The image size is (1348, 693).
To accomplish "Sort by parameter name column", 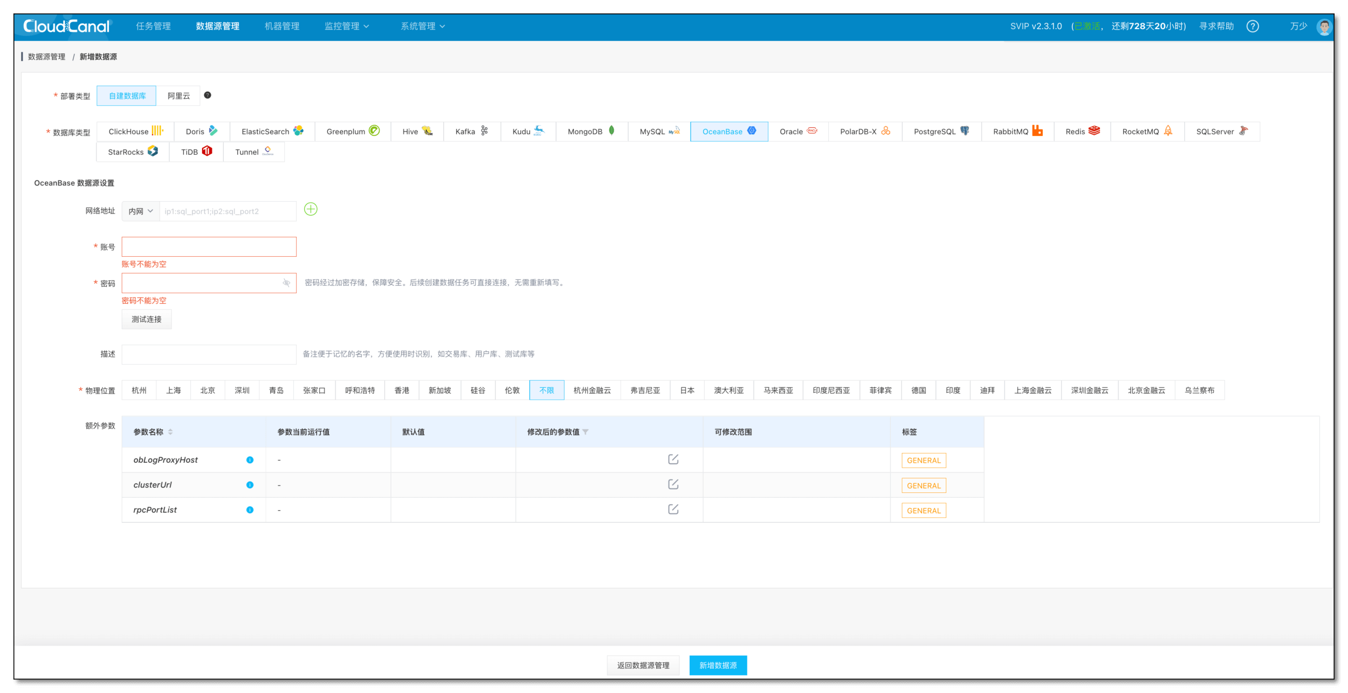I will pyautogui.click(x=170, y=432).
